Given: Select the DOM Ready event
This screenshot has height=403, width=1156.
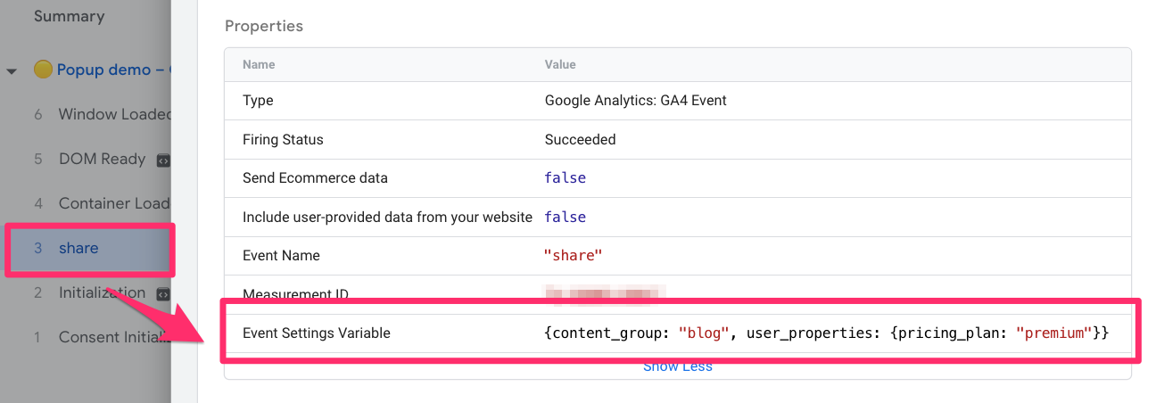Looking at the screenshot, I should tap(101, 159).
